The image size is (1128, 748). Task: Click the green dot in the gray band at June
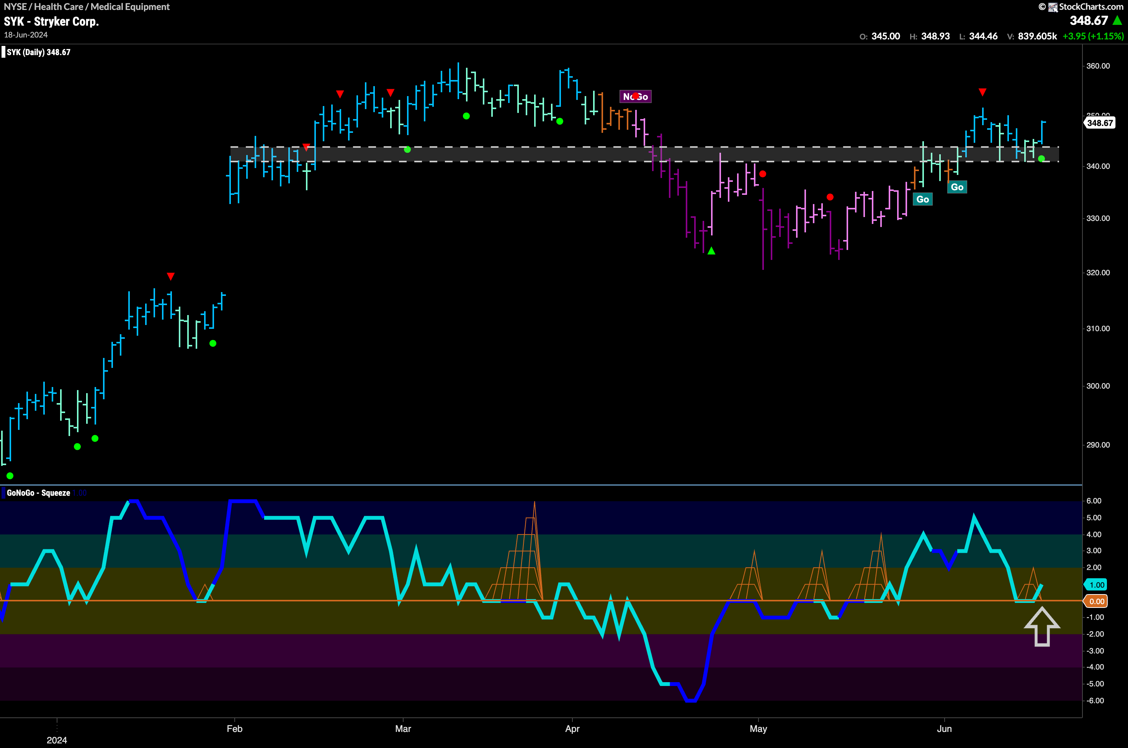pos(1041,158)
